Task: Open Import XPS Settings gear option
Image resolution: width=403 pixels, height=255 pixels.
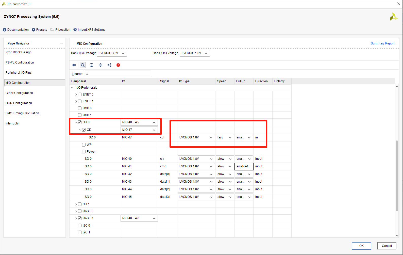Action: click(x=89, y=30)
